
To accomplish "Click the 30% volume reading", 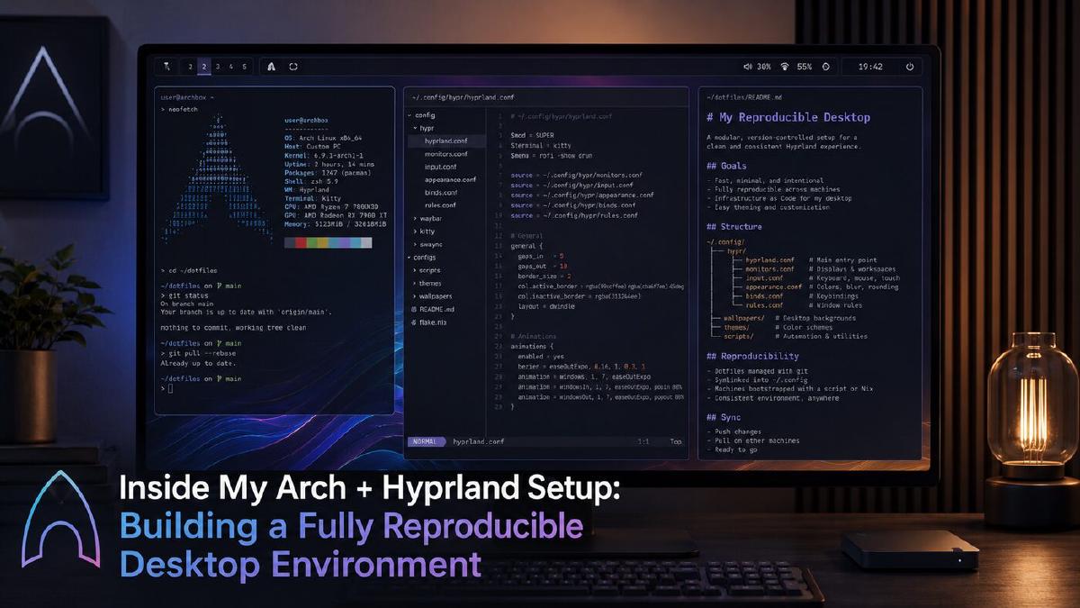I will pos(763,67).
